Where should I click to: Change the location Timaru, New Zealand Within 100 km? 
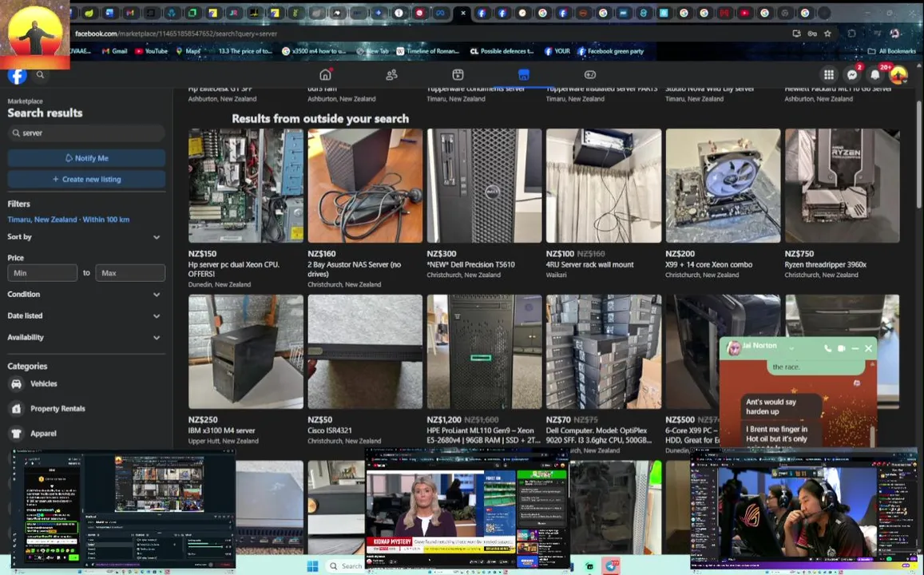(69, 219)
